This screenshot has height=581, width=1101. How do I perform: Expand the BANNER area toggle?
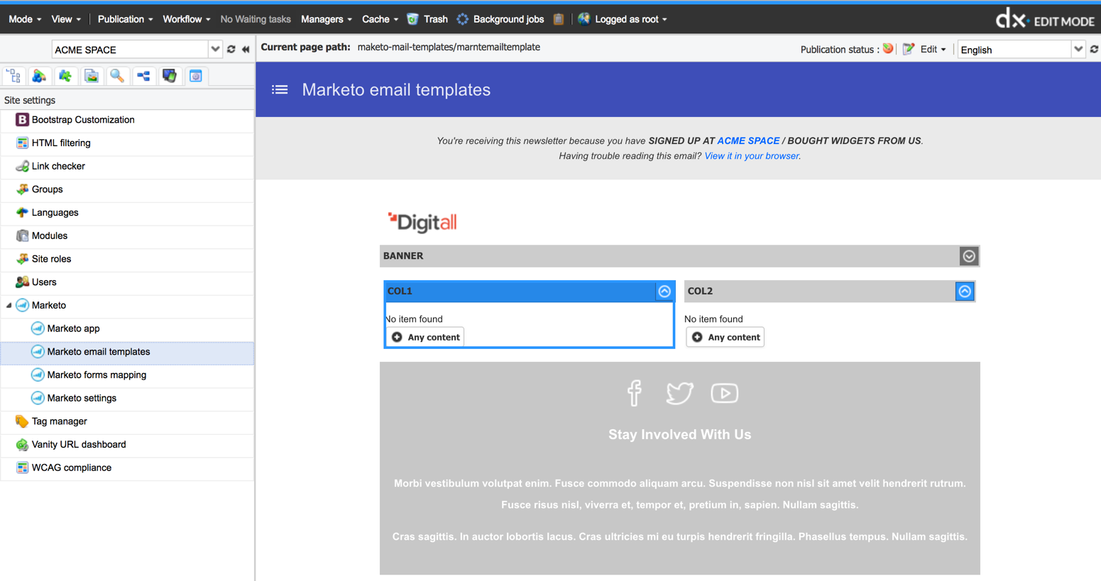pos(968,256)
